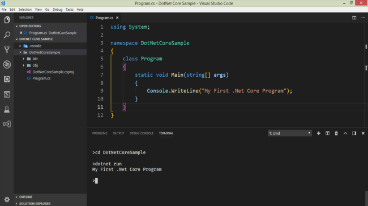The height and width of the screenshot is (206, 368).
Task: Create a new terminal with plus icon
Action: click(319, 133)
